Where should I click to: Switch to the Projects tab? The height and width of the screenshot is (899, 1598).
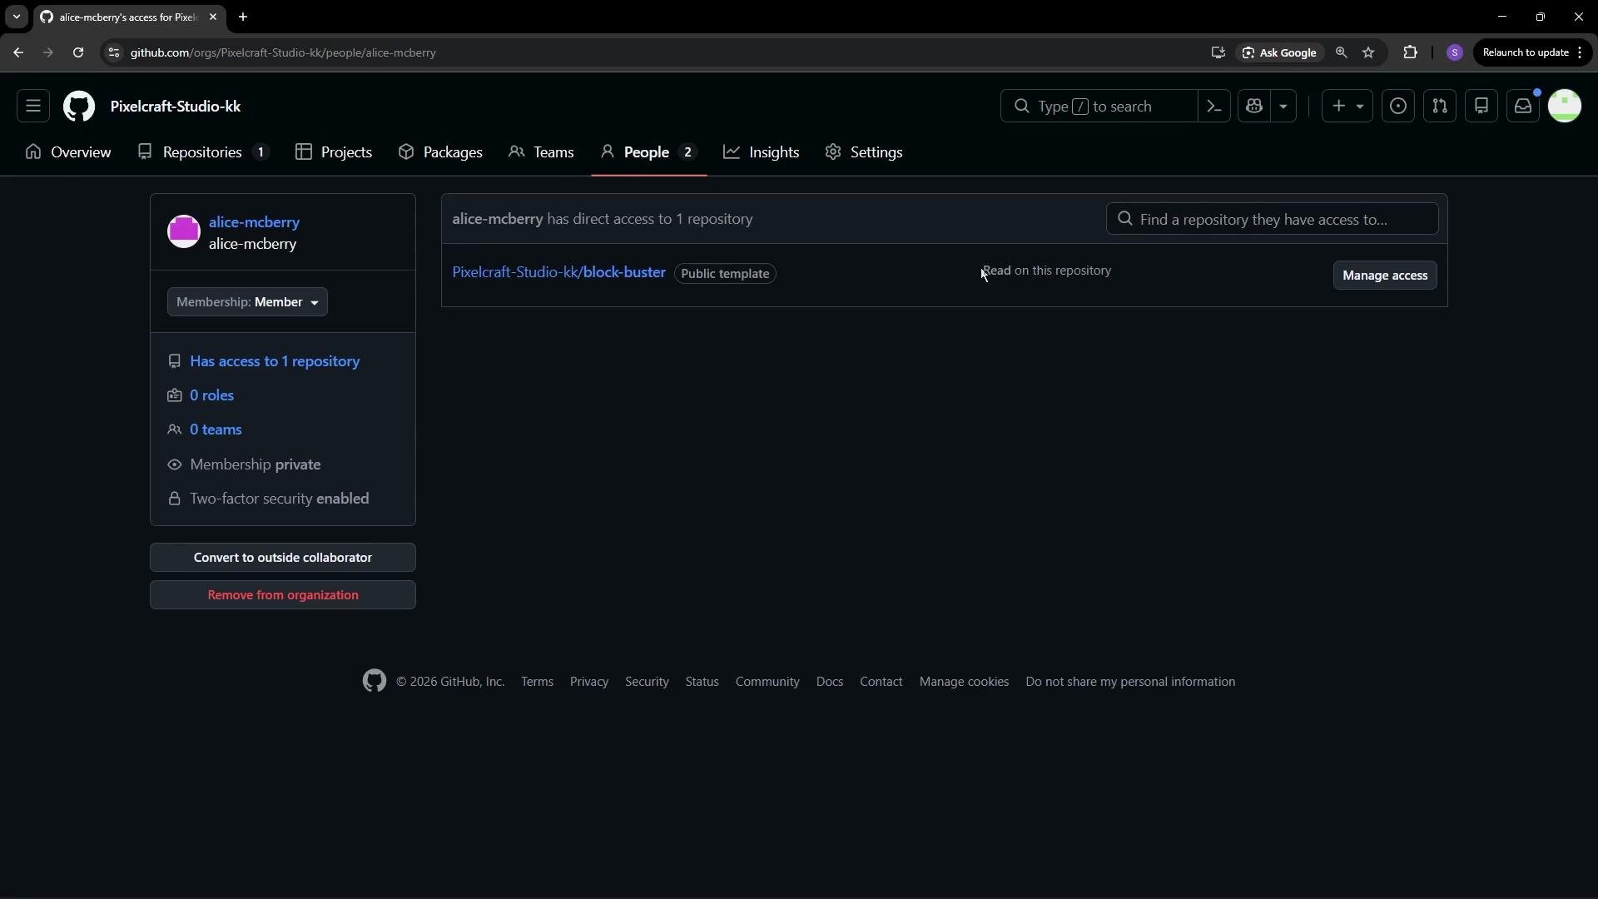pyautogui.click(x=334, y=152)
